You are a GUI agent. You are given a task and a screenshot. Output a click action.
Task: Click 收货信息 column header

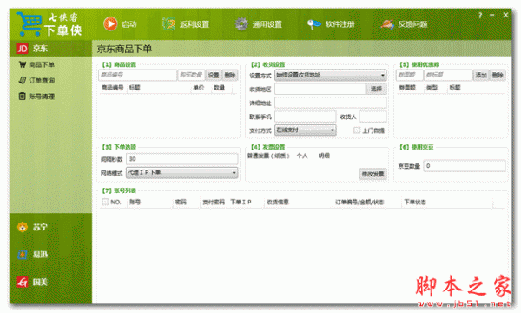point(278,202)
